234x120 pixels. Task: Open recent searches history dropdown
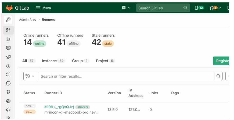[x=30, y=76]
